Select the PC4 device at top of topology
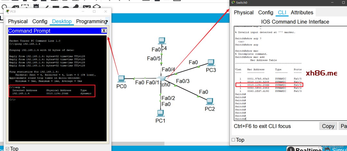Viewport: 347px width, 151px height. (x=162, y=41)
